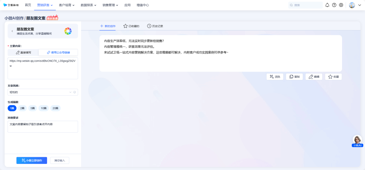Image resolution: width=365 pixels, height=170 pixels.
Task: Click the 复制 button
Action: pos(294,77)
